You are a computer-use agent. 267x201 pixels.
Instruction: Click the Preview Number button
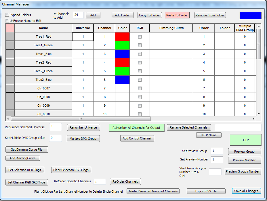pyautogui.click(x=245, y=160)
